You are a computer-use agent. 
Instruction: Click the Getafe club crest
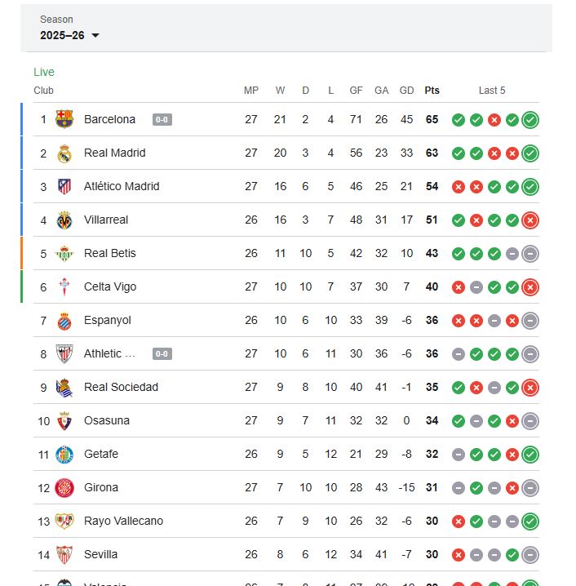click(x=64, y=454)
